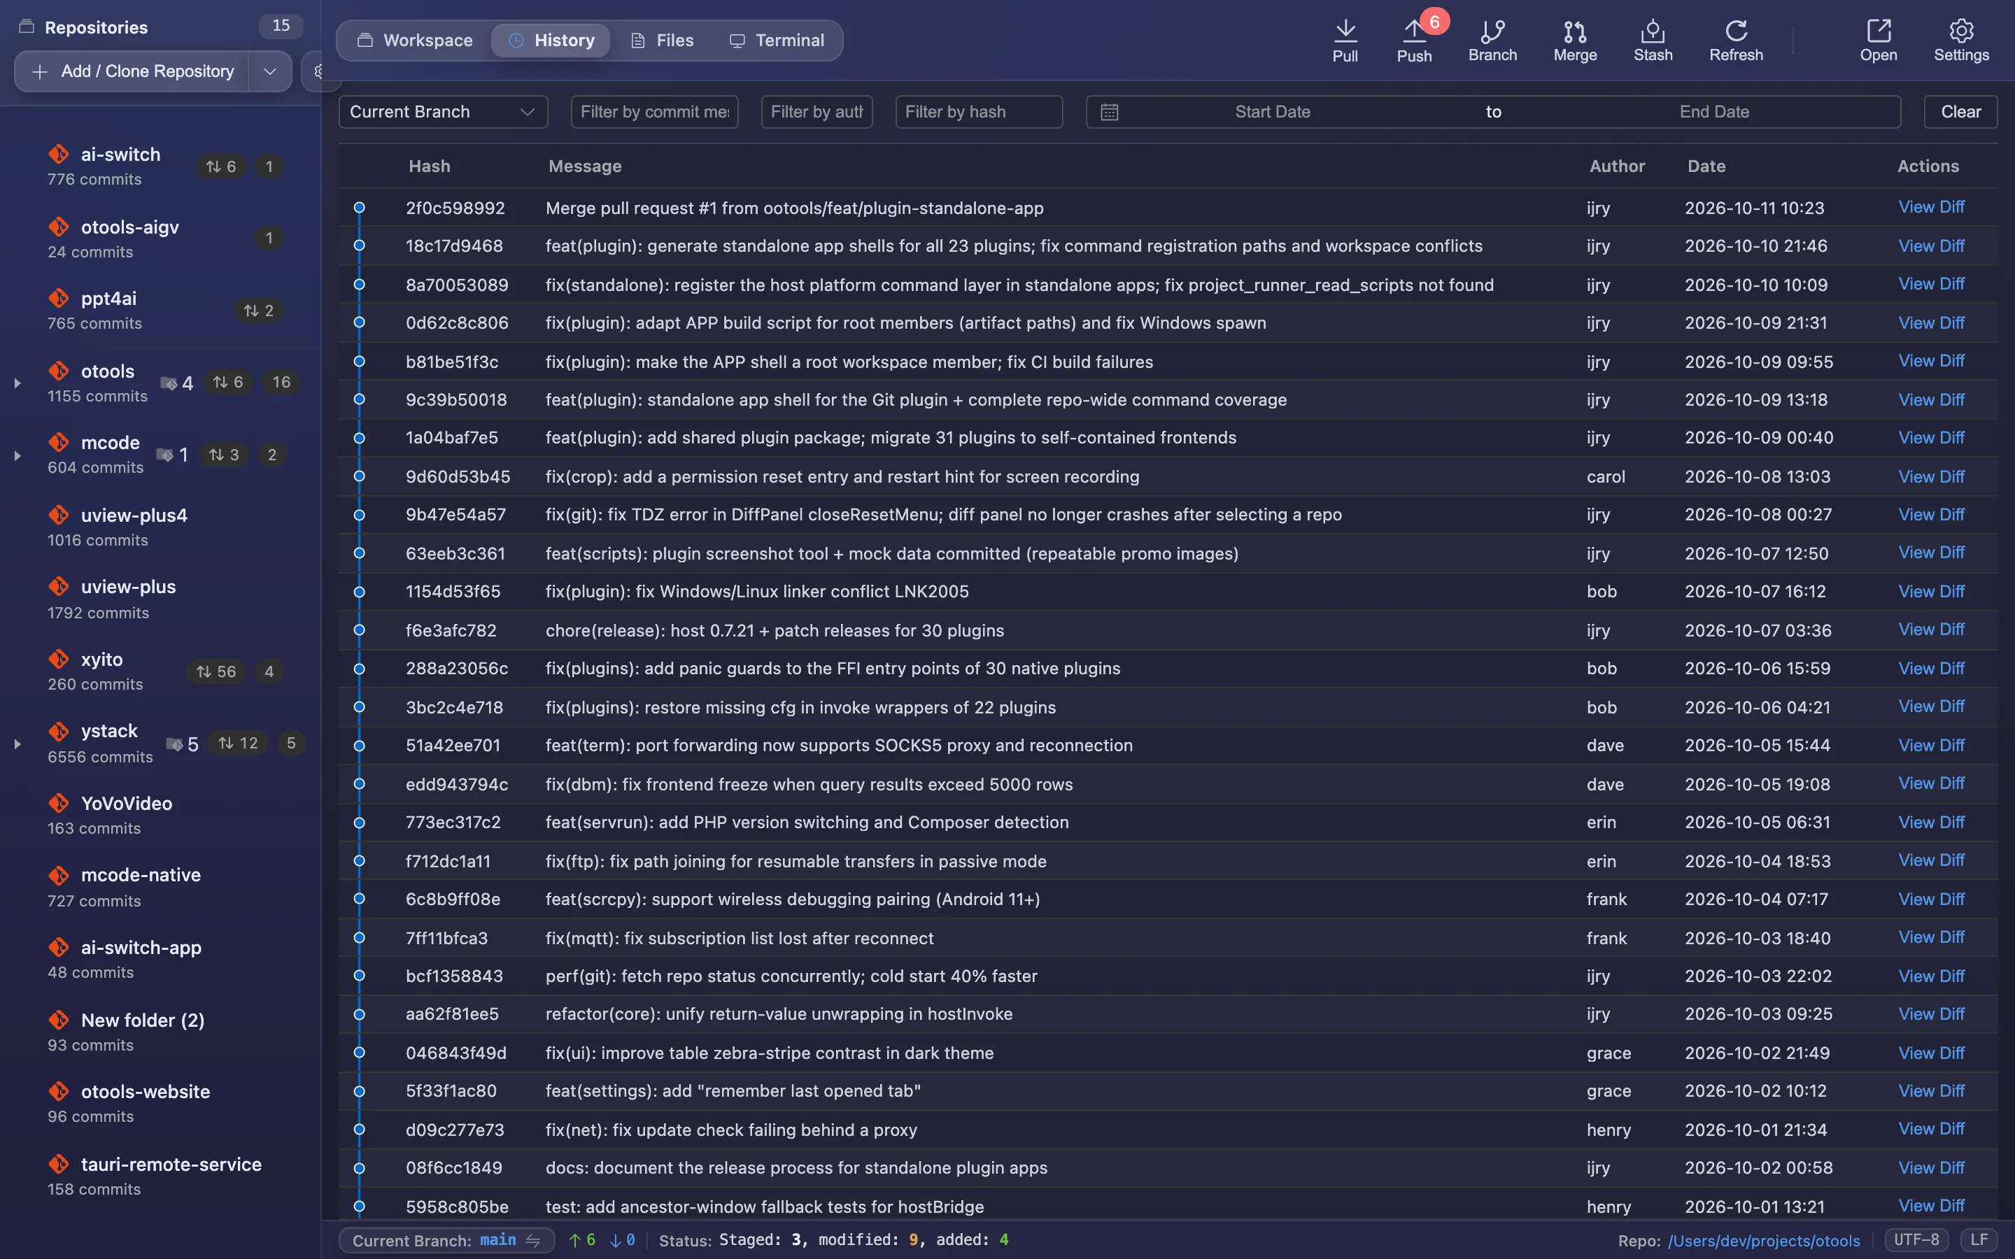View Diff for commit 9d60d53b45
This screenshot has height=1259, width=2015.
[x=1931, y=476]
